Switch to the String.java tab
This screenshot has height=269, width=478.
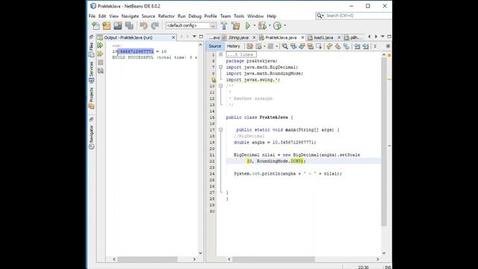(x=238, y=37)
